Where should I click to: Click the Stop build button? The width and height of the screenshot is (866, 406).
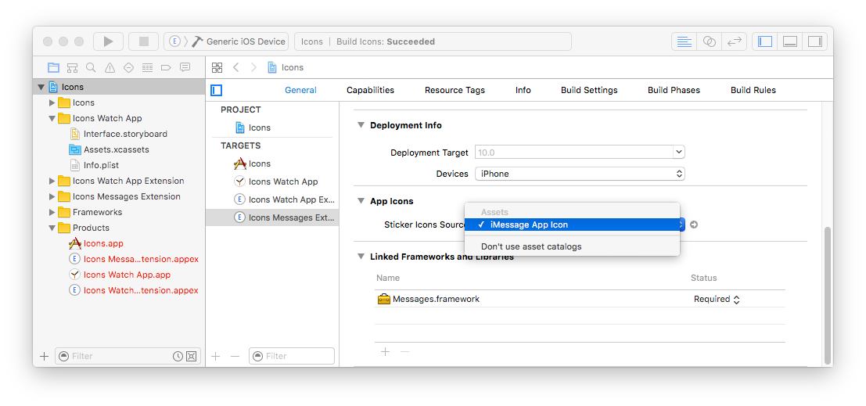(143, 41)
